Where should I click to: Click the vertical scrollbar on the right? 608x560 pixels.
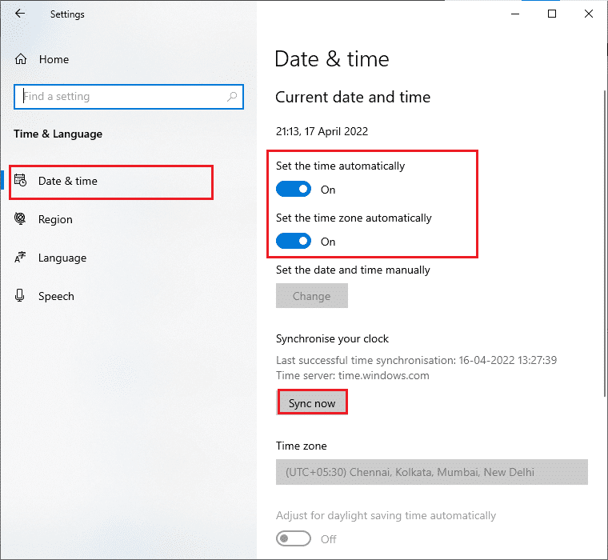603,240
